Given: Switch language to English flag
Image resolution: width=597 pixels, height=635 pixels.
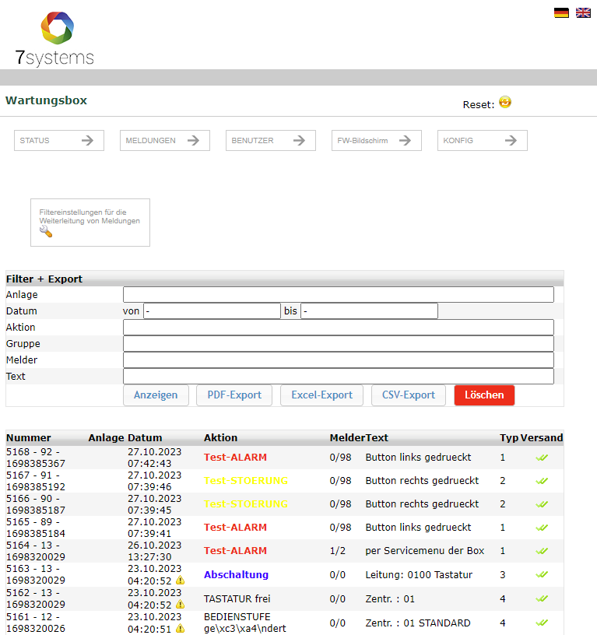Looking at the screenshot, I should (583, 12).
